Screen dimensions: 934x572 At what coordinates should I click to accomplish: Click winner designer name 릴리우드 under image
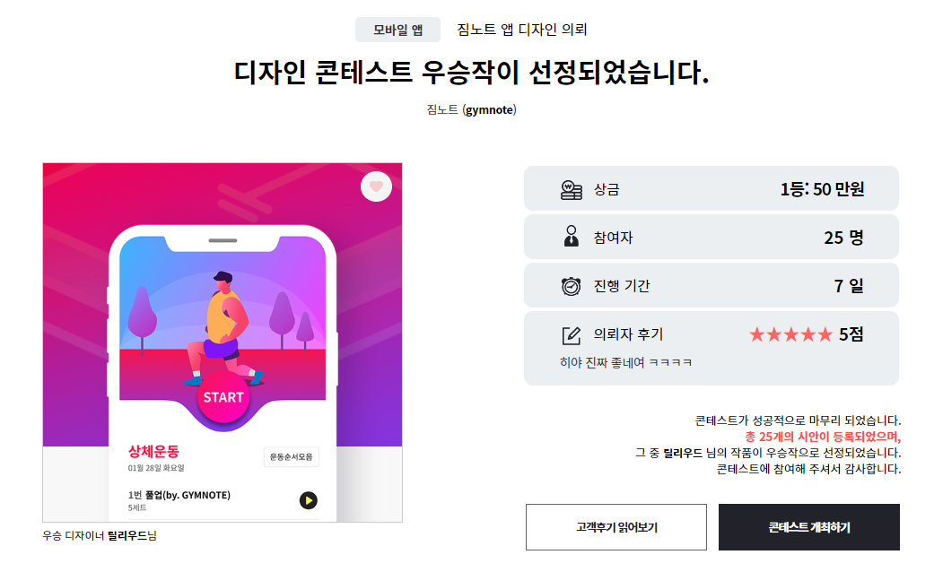127,535
